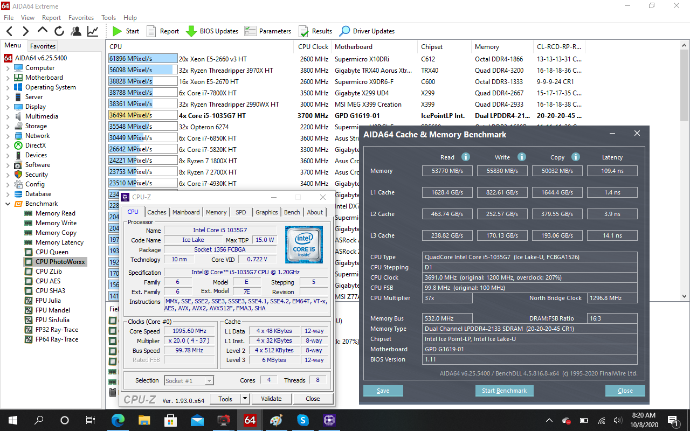Select Memory Latency benchmark

(x=59, y=242)
